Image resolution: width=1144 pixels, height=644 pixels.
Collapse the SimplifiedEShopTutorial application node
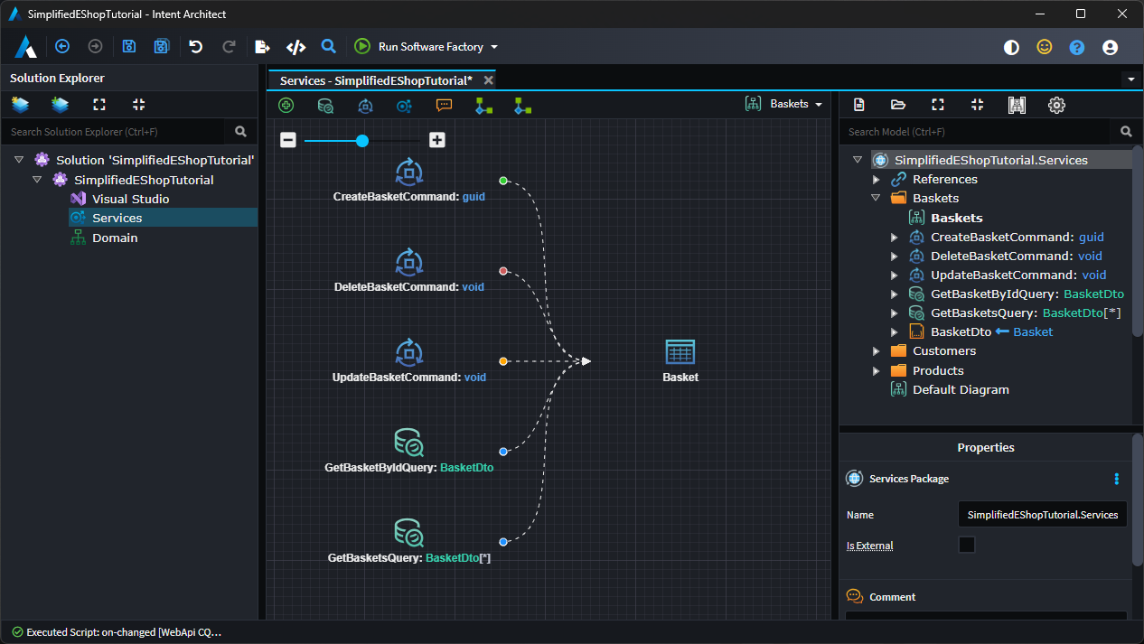click(x=37, y=180)
